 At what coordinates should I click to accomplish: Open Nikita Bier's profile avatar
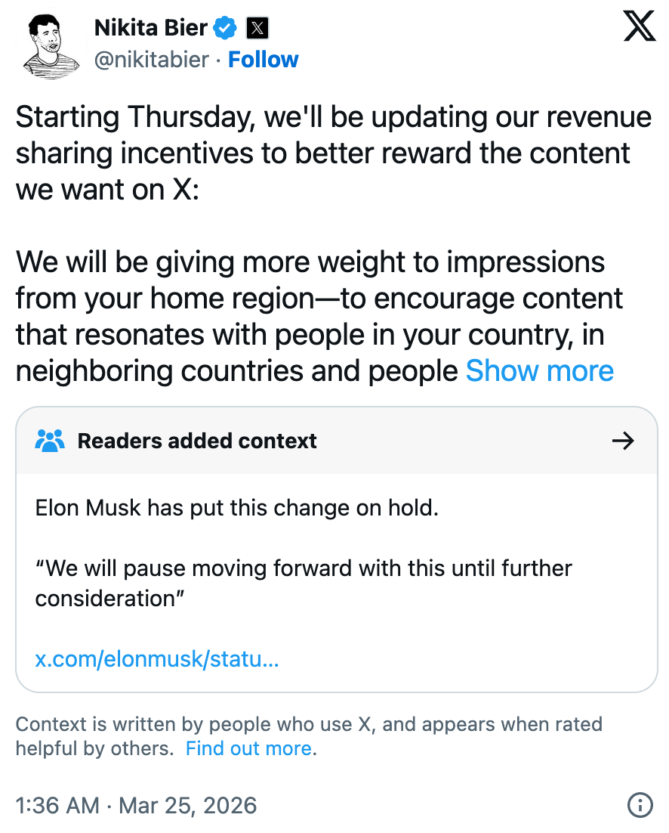click(x=51, y=44)
